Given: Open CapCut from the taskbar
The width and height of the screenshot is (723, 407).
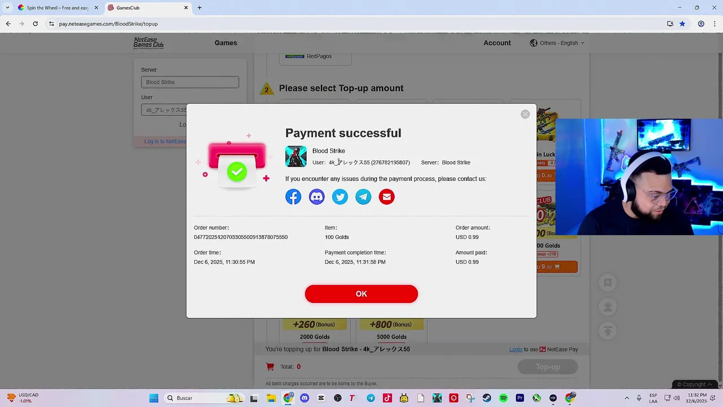Looking at the screenshot, I should (321, 398).
